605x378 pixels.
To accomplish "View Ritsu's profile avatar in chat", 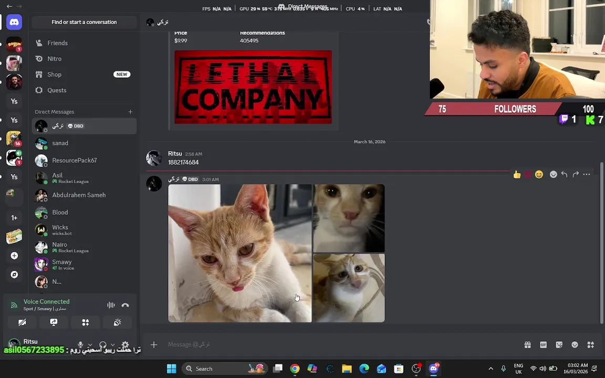I will click(x=153, y=158).
